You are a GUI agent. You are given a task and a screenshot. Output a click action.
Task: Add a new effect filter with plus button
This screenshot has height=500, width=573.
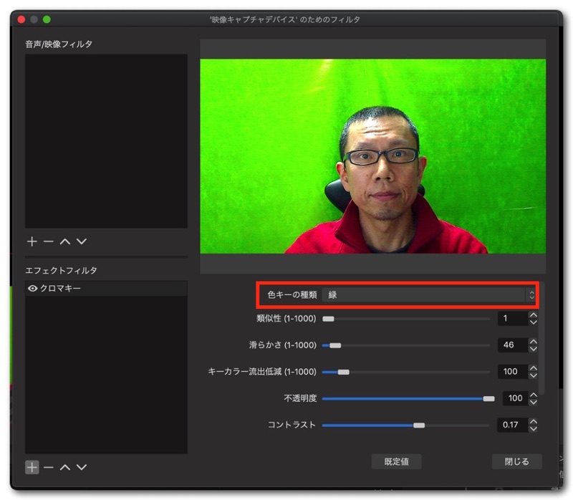pos(32,467)
